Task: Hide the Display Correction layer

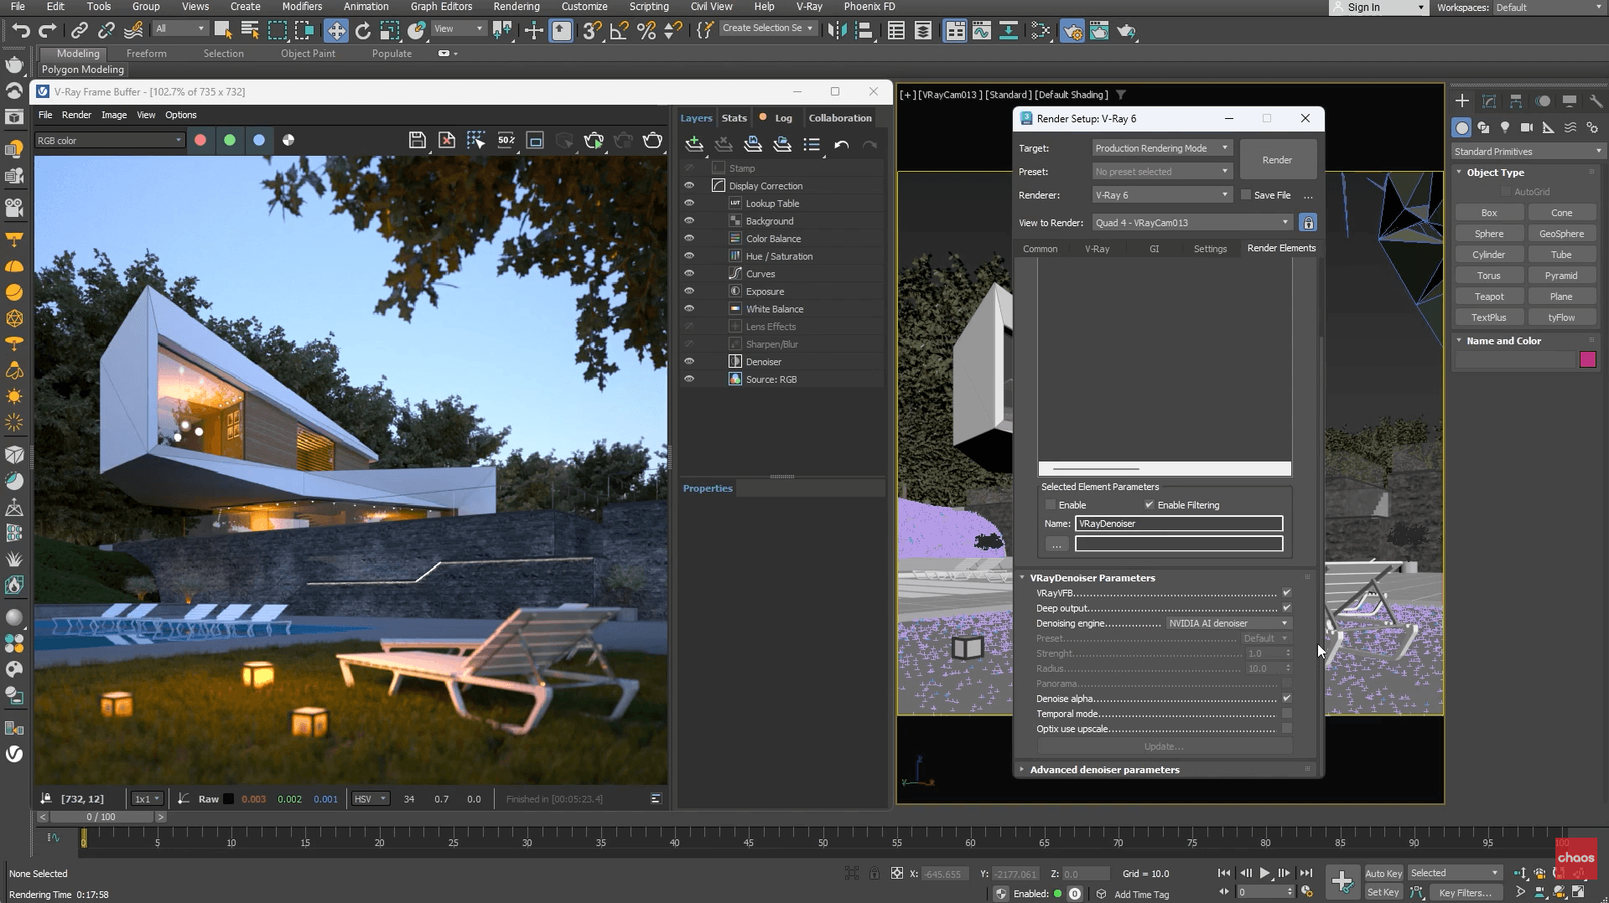Action: coord(689,186)
